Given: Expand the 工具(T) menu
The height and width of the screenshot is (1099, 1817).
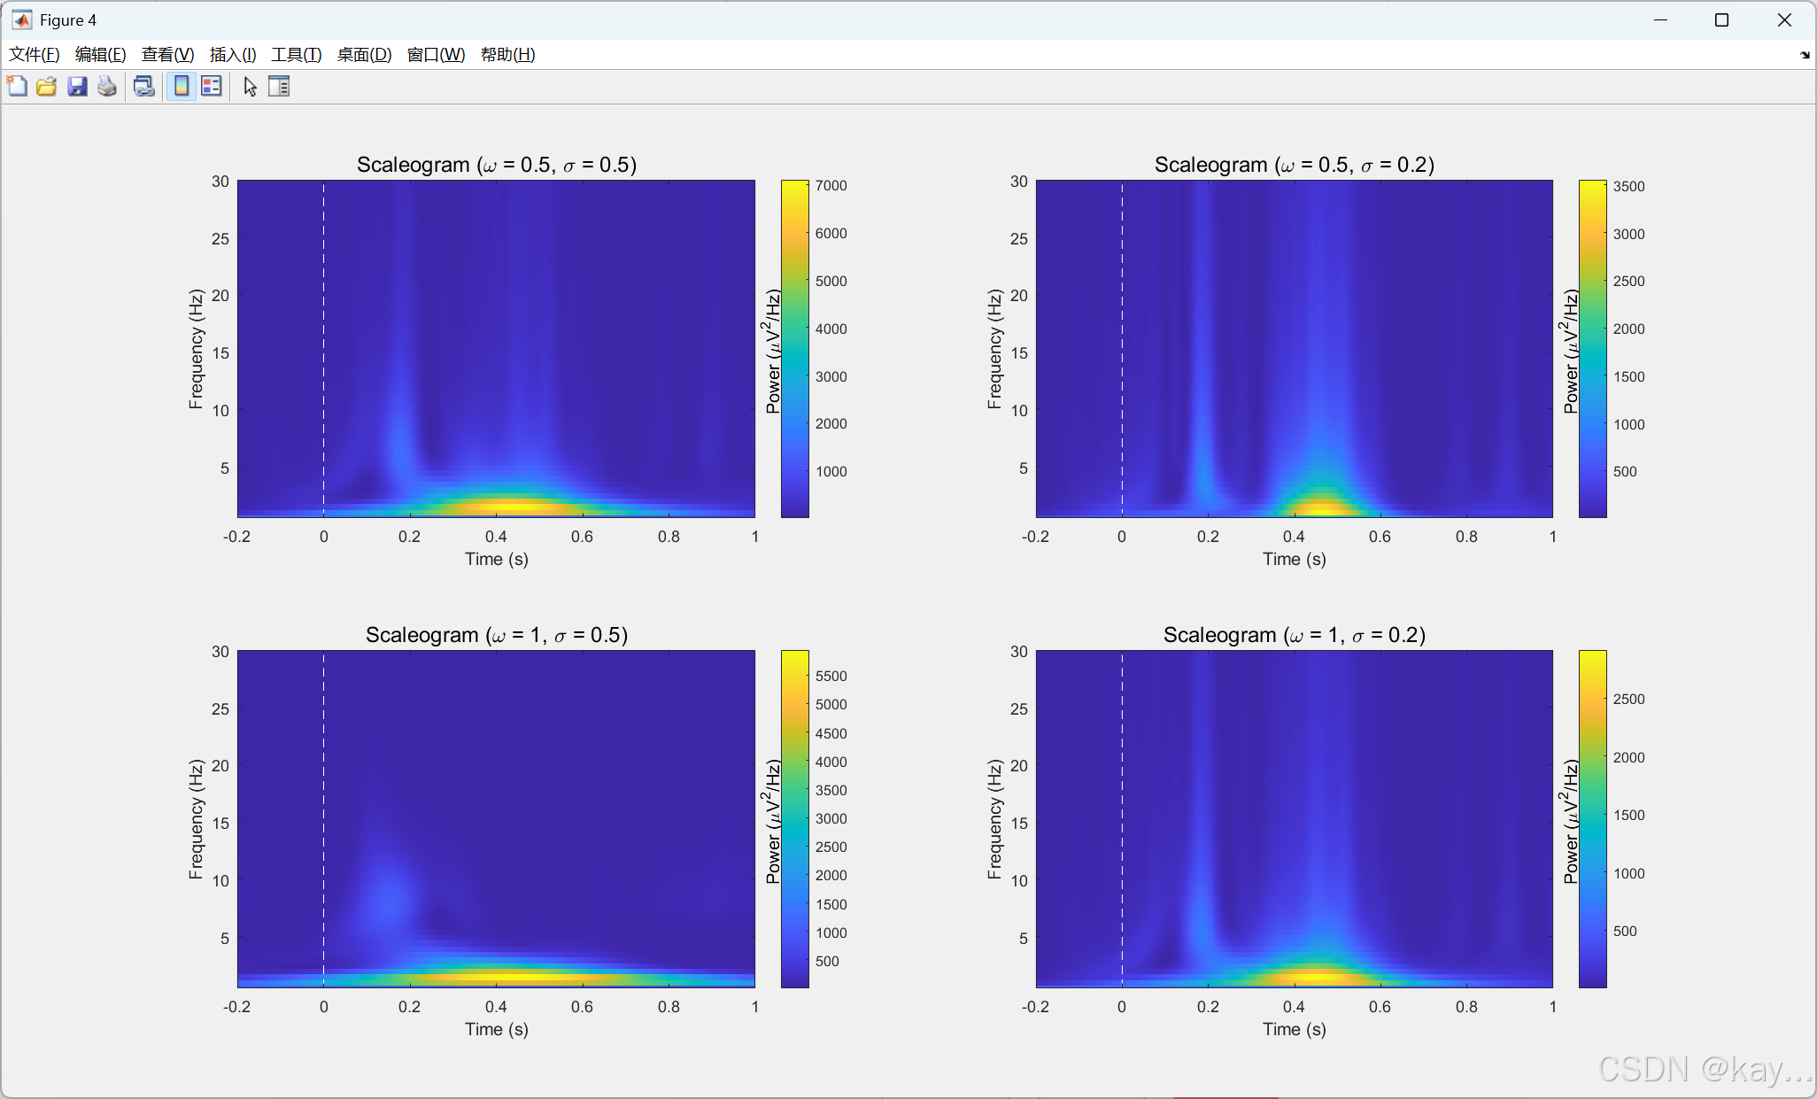Looking at the screenshot, I should (296, 55).
